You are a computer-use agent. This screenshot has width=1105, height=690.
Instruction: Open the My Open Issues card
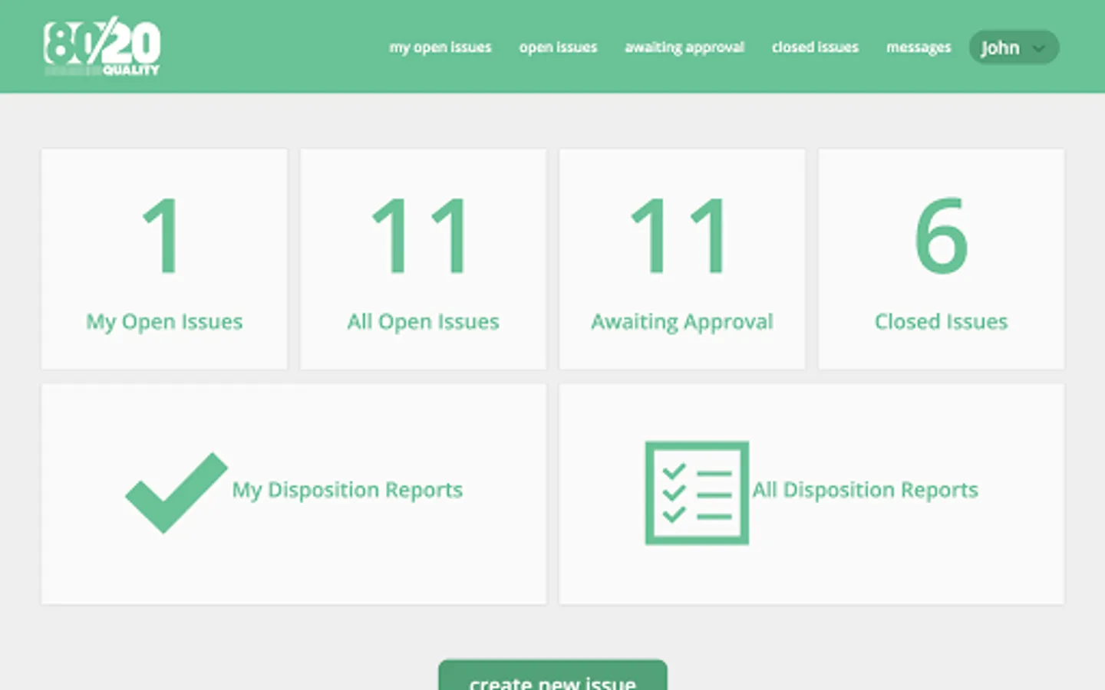click(164, 259)
